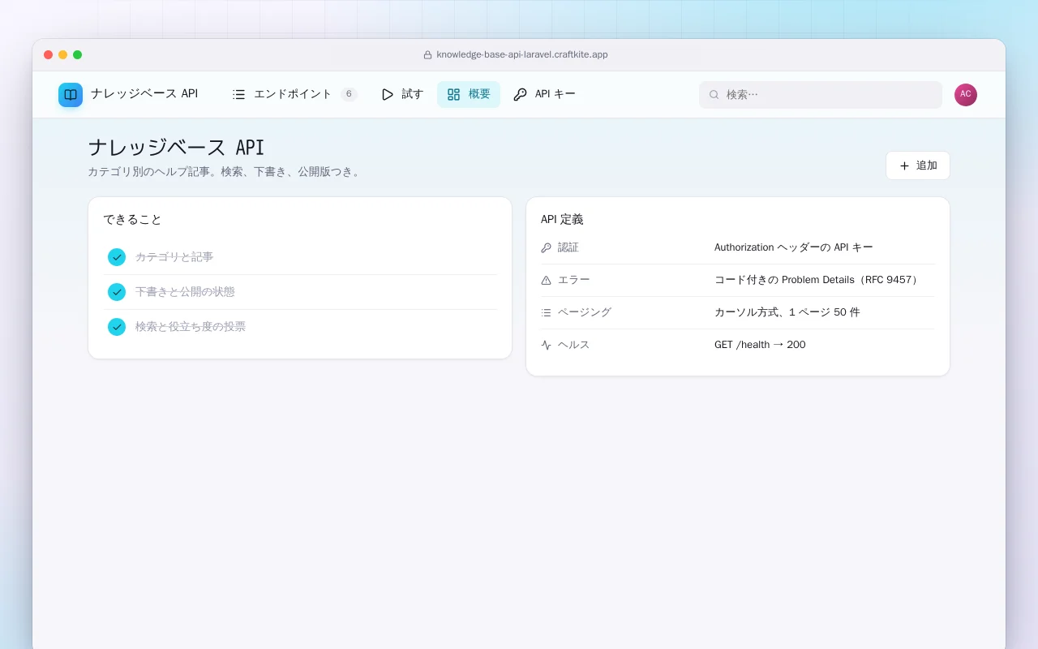Toggle the 検索と役立ち度の投票 check circle
Screen dimensions: 1038x649
click(x=117, y=327)
